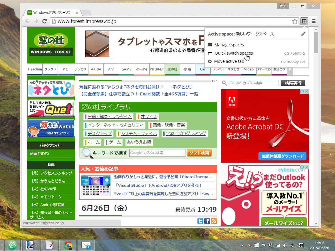Open 画像・映像・音楽 category
Viewport: 335px width, 251px height.
click(x=169, y=125)
